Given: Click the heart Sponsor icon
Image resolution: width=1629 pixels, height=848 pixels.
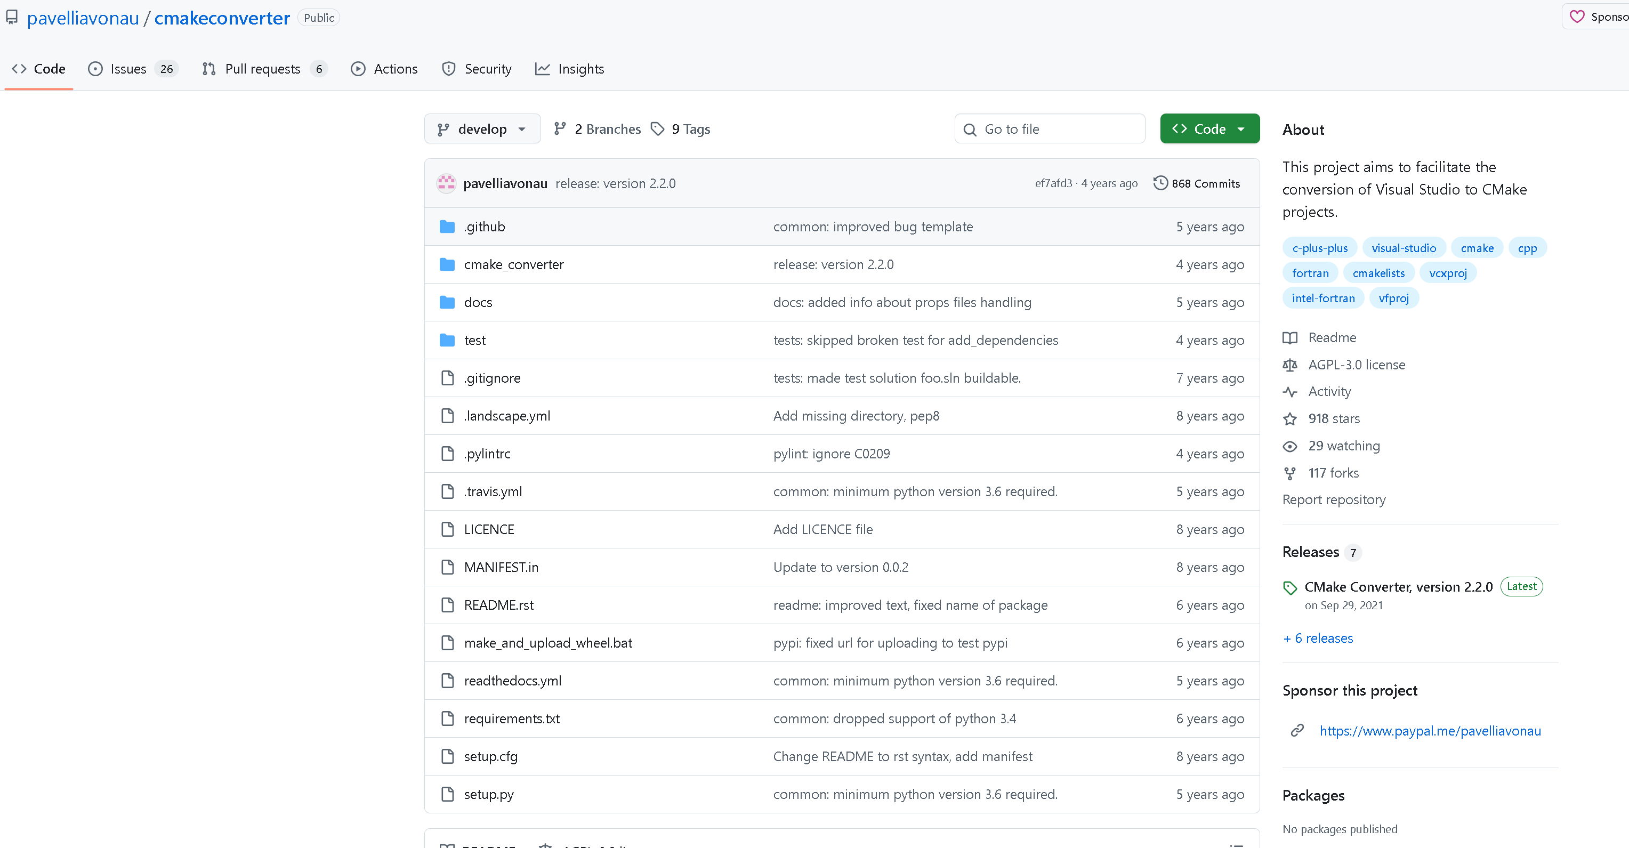Looking at the screenshot, I should click(1577, 17).
